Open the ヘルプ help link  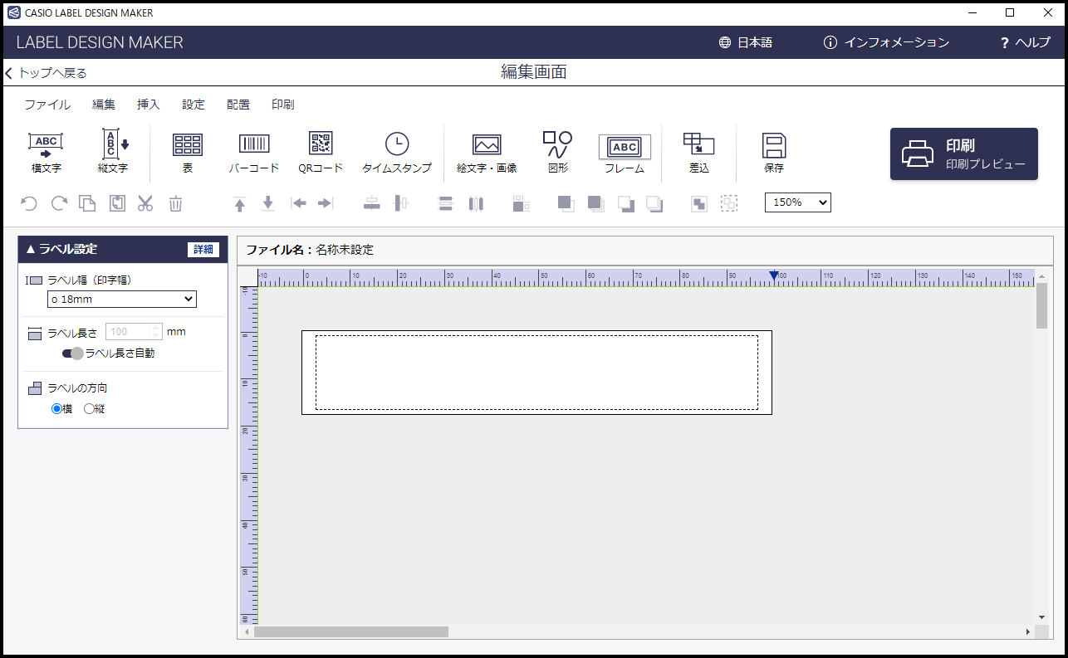coord(1026,42)
